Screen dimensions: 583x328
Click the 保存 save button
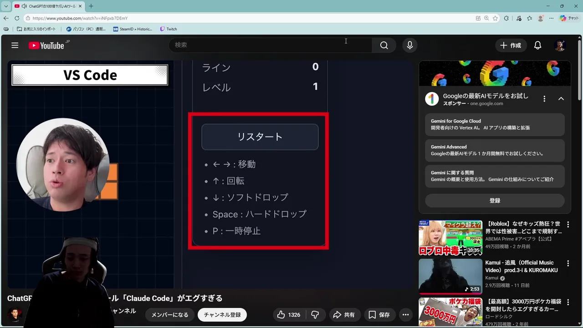[x=379, y=315]
